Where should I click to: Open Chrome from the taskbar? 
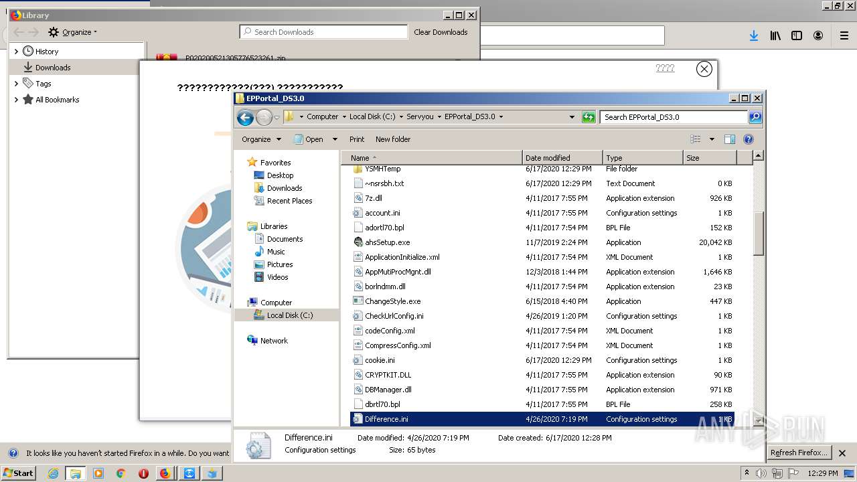pos(121,473)
